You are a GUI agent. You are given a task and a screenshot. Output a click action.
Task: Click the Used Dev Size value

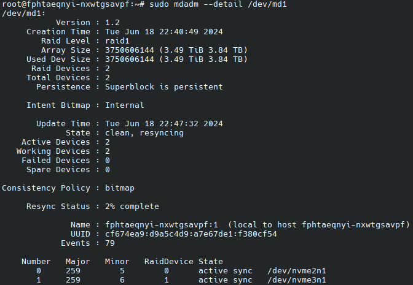176,59
